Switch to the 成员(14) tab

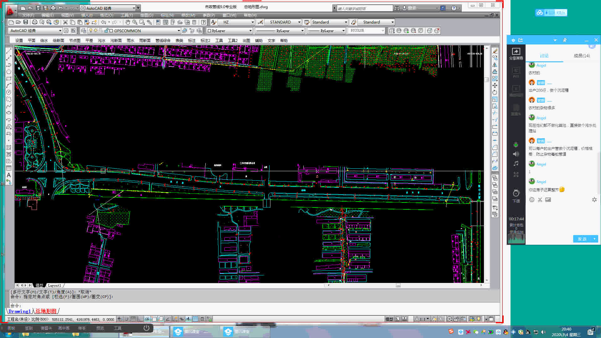pyautogui.click(x=581, y=56)
